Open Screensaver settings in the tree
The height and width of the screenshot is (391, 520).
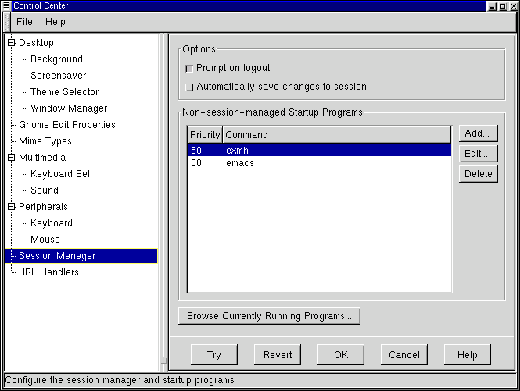coord(58,76)
